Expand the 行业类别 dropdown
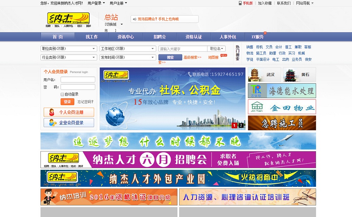 coord(69,57)
